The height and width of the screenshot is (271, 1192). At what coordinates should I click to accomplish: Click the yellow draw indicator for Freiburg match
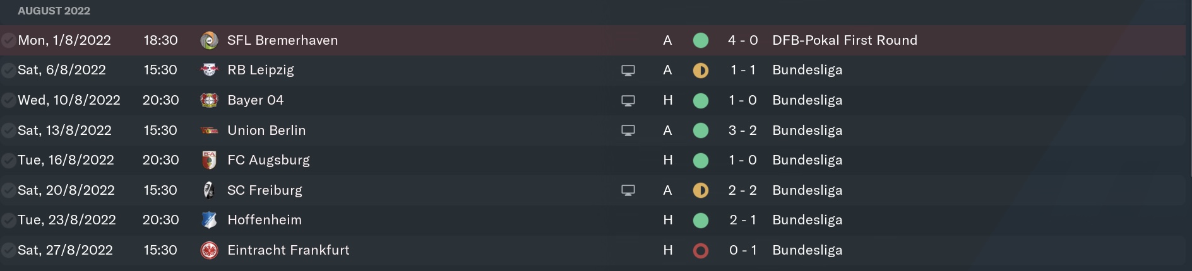tap(701, 190)
